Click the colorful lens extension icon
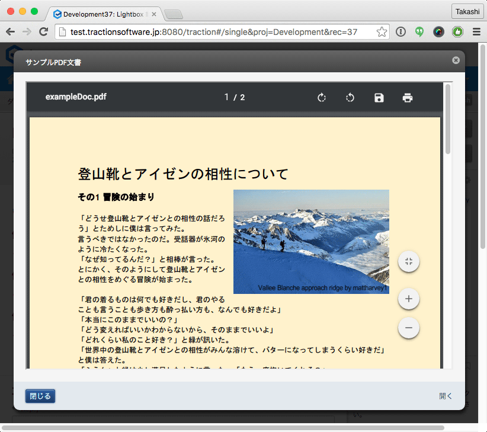The width and height of the screenshot is (487, 432). click(x=438, y=31)
